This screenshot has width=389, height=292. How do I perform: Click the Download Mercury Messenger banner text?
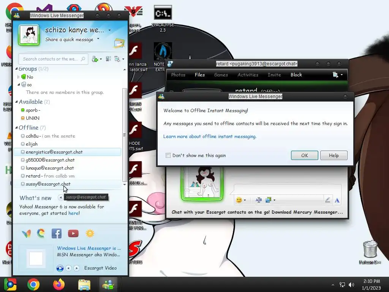(x=257, y=212)
